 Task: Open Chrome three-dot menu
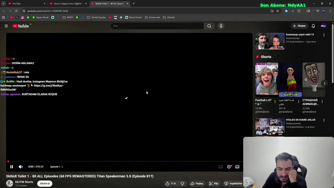330,11
